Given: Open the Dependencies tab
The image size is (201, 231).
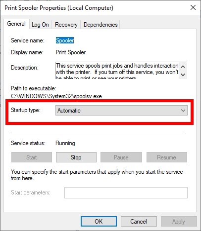Looking at the screenshot, I should point(100,25).
